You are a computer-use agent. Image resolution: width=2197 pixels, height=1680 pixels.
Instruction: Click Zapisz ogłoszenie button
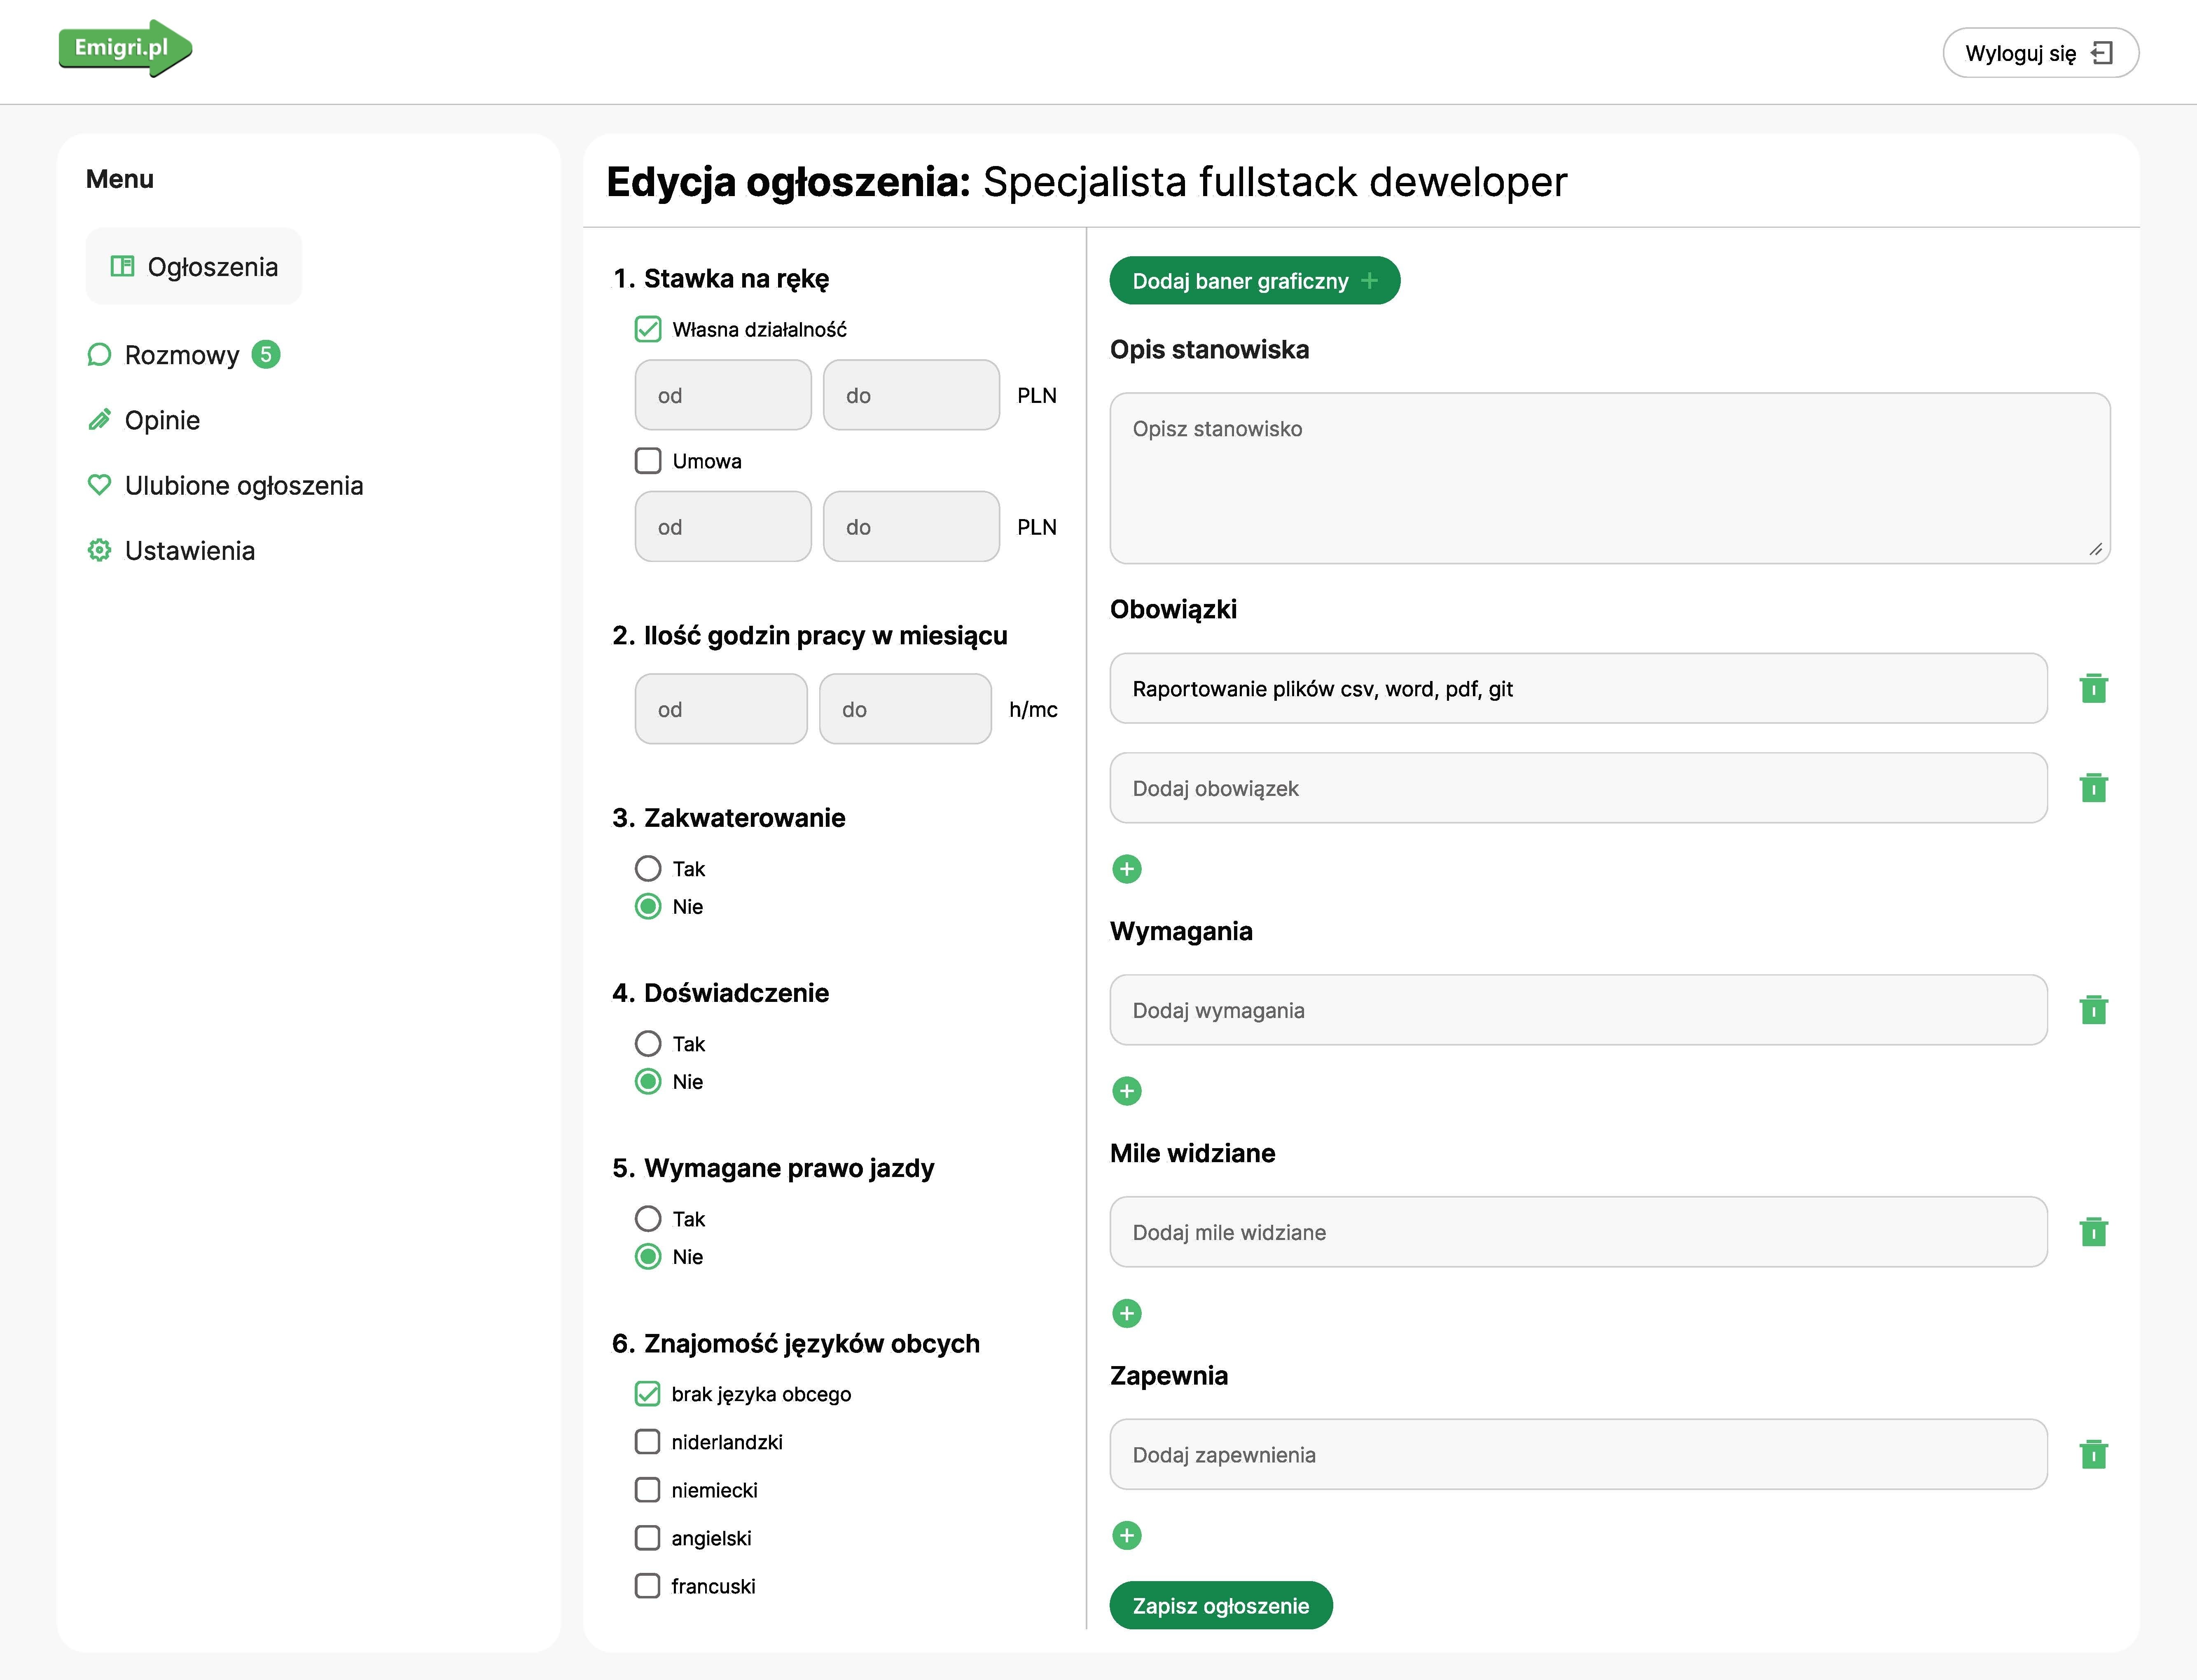coord(1220,1605)
